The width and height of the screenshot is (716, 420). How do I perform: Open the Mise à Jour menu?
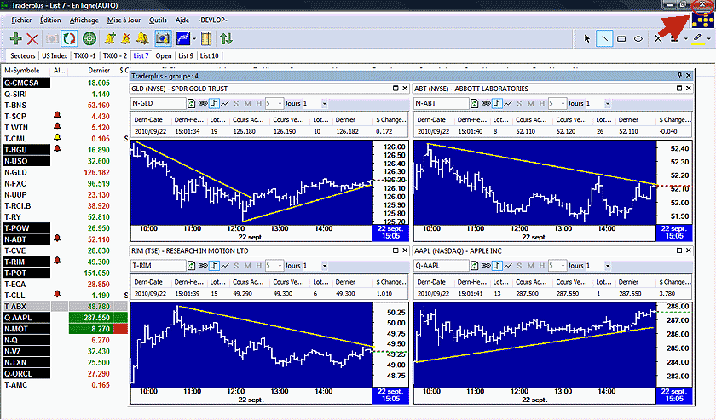click(124, 20)
